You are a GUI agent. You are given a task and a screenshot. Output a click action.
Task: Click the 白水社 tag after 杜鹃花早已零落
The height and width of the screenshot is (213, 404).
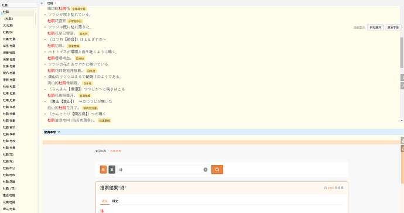coord(84,33)
